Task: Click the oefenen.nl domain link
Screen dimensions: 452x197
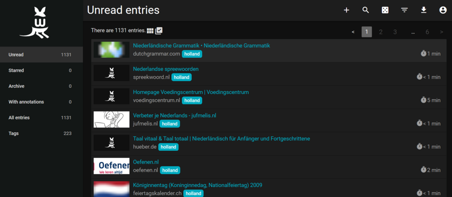Action: point(145,170)
